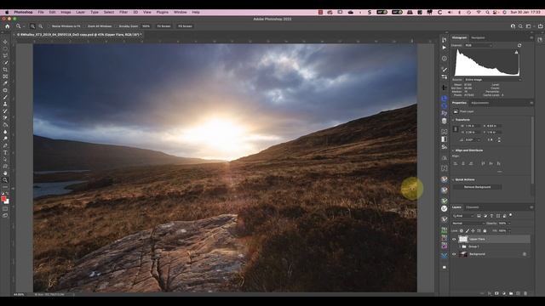Open the Image menu
The width and height of the screenshot is (545, 306).
coord(66,12)
